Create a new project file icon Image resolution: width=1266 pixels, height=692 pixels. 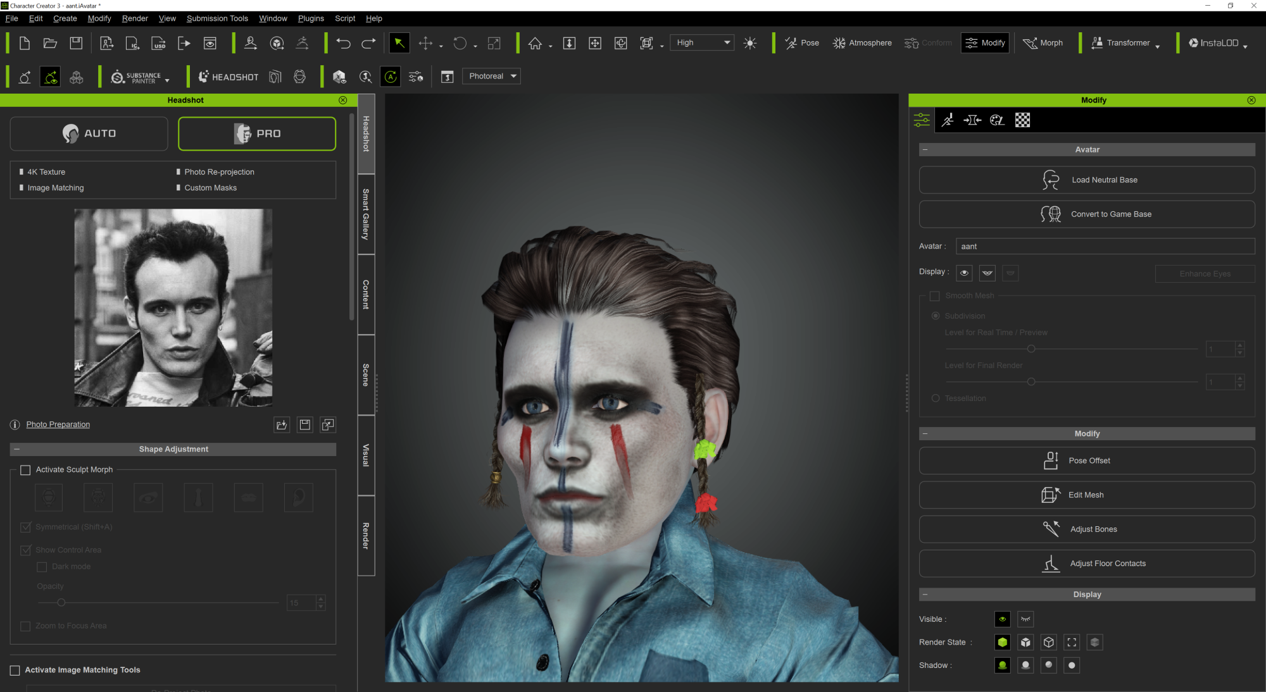coord(24,43)
